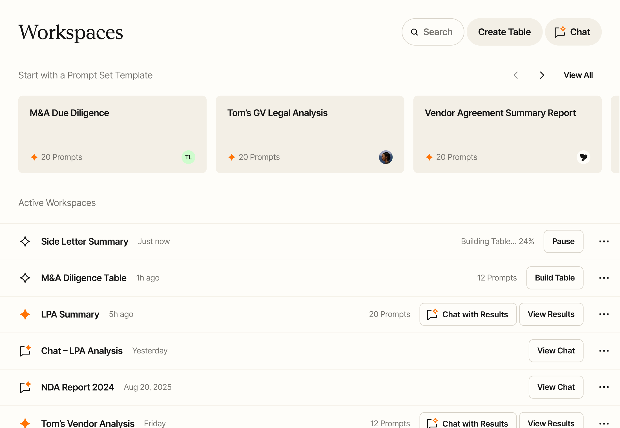Image resolution: width=620 pixels, height=428 pixels.
Task: Click the TL avatar on M&A Due Diligence
Action: click(x=188, y=157)
